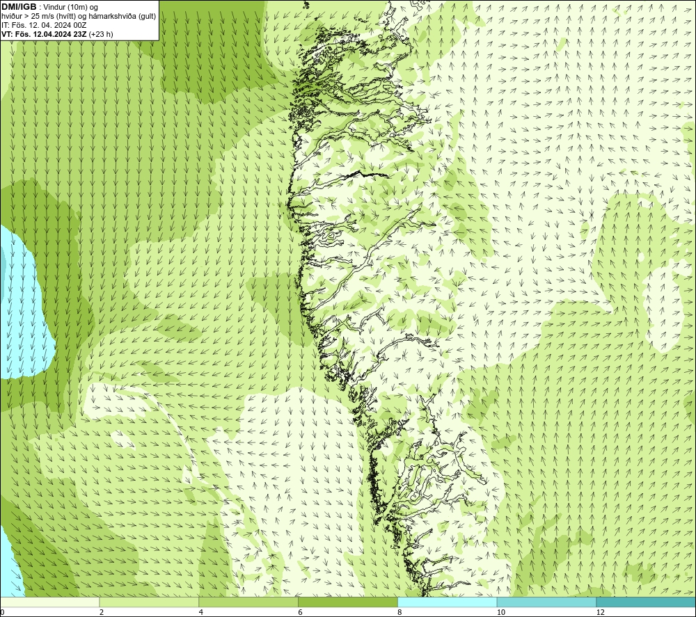Select the light cyan 8–10 m/s color band
696x617 pixels.
(448, 602)
